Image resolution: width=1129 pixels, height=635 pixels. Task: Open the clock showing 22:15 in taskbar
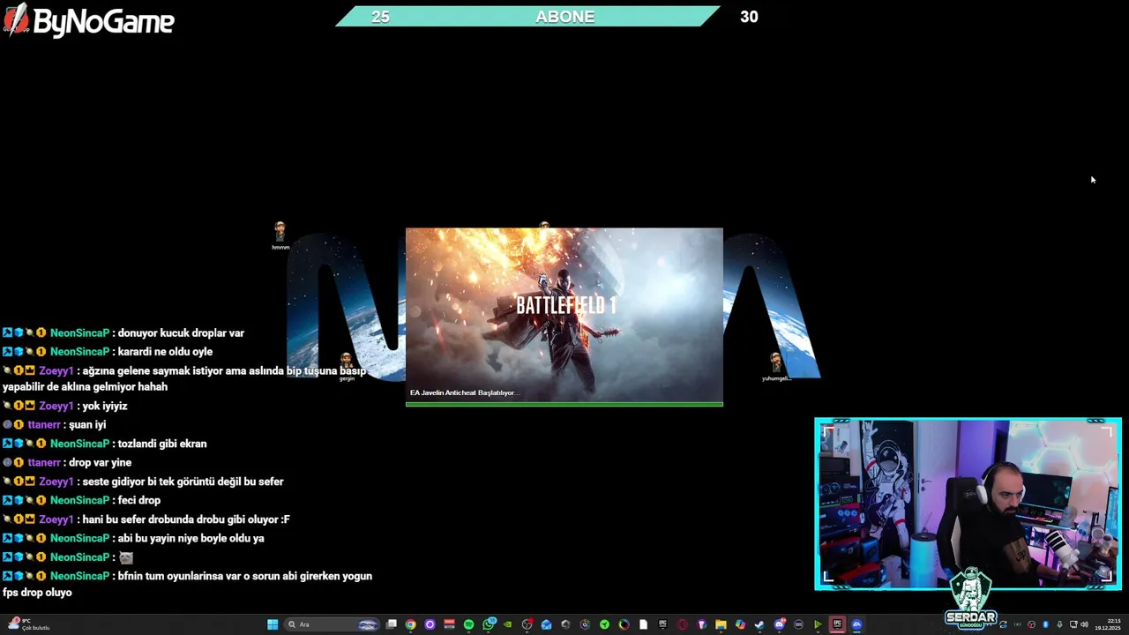point(1108,624)
